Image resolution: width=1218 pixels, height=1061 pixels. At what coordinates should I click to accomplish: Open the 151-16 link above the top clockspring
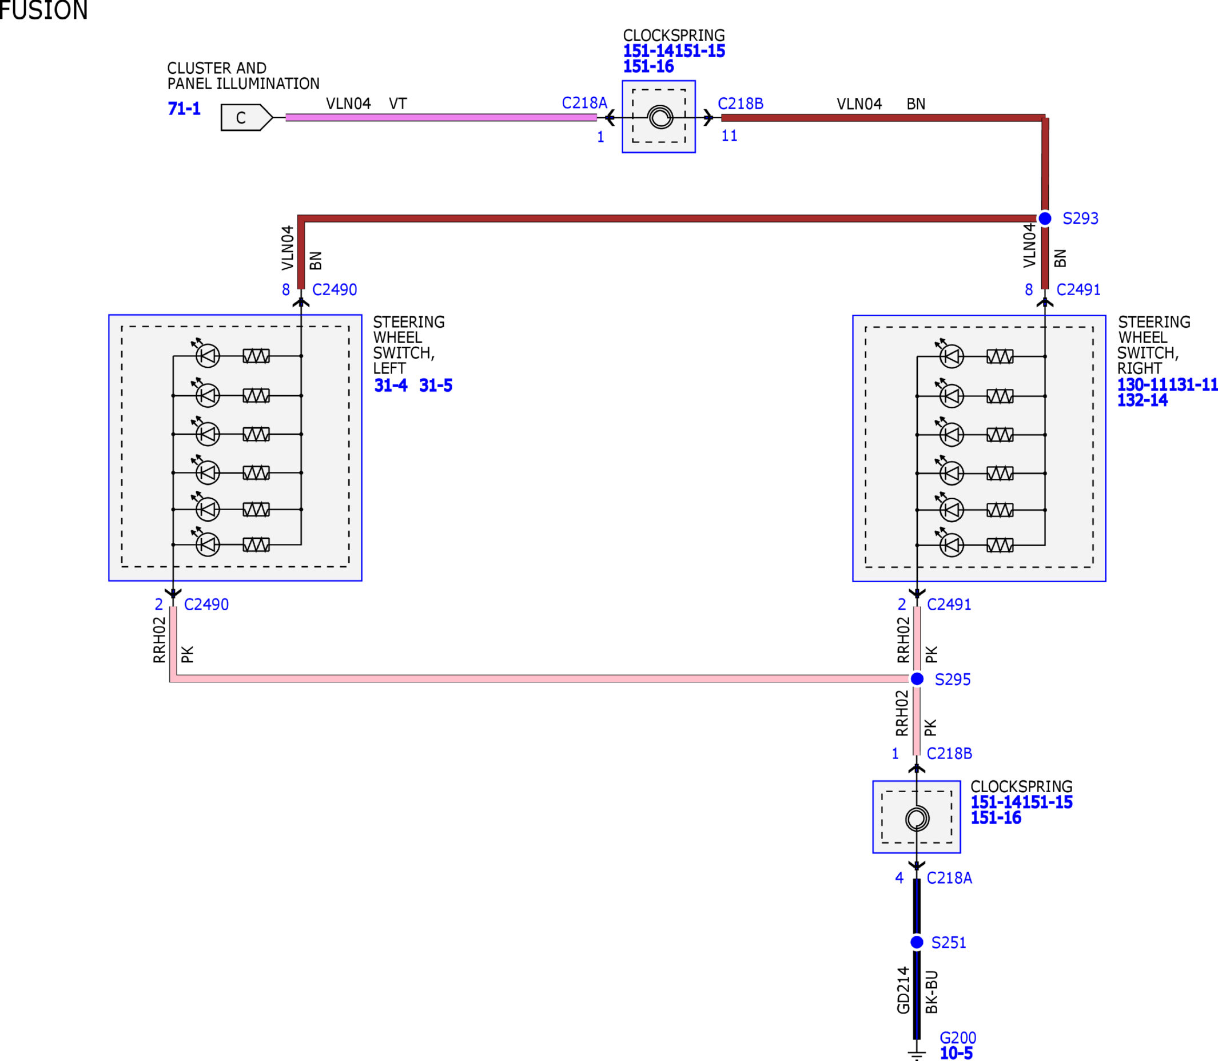click(648, 66)
